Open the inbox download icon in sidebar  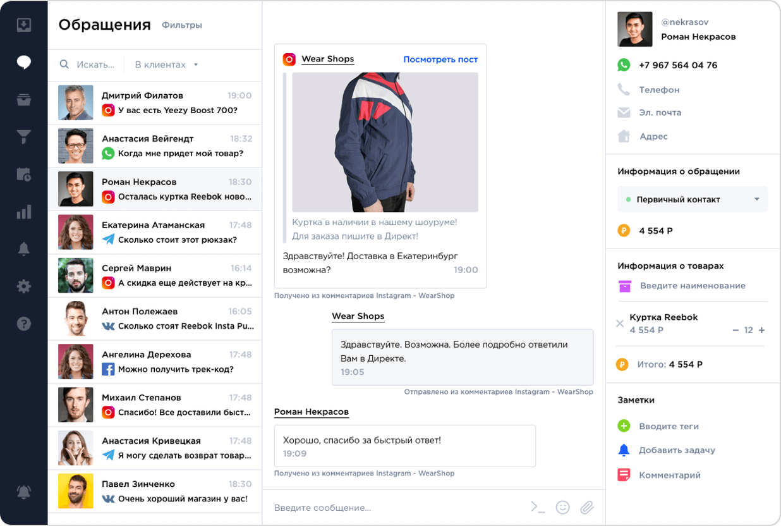[x=24, y=25]
